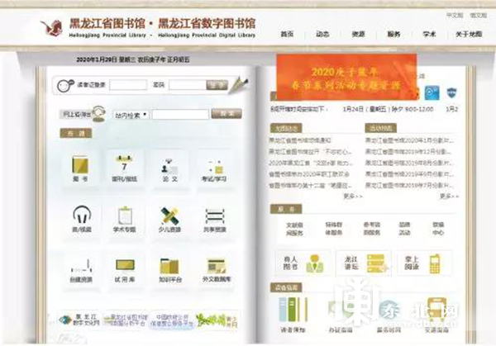Switch to the 中文版 language link
The image size is (496, 346).
pos(455,15)
